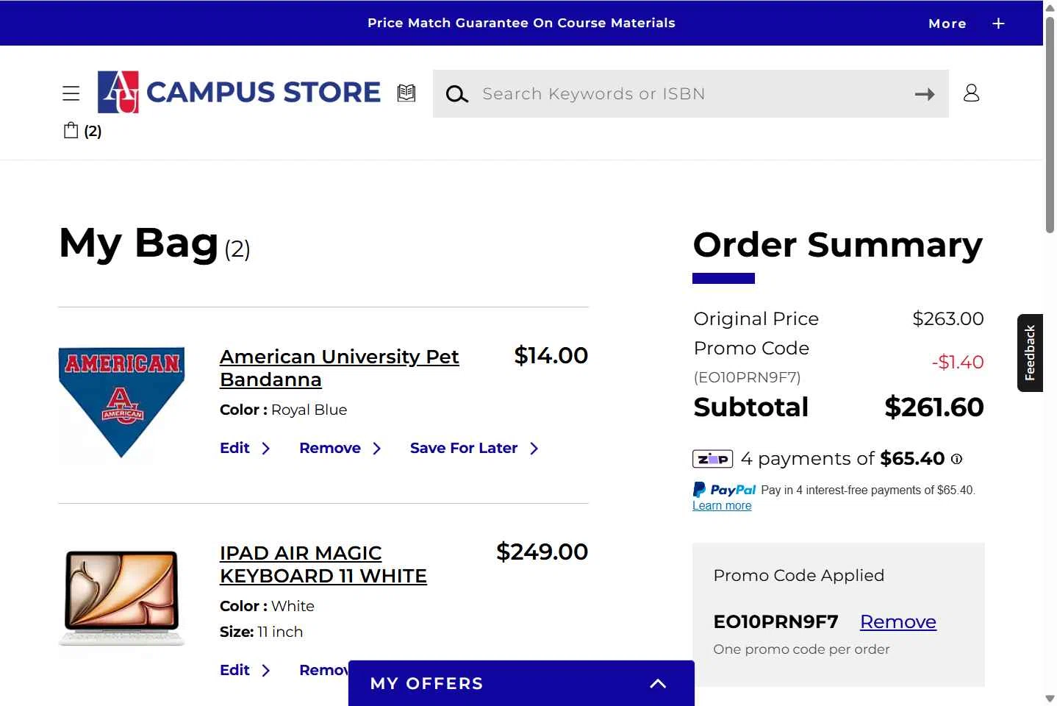This screenshot has width=1057, height=706.
Task: Expand the More promo banner plus
Action: 998,24
